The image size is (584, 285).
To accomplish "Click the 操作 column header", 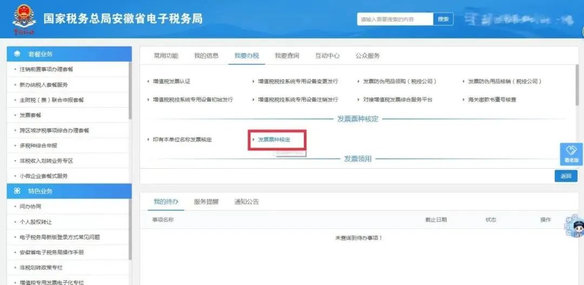I will tap(546, 220).
